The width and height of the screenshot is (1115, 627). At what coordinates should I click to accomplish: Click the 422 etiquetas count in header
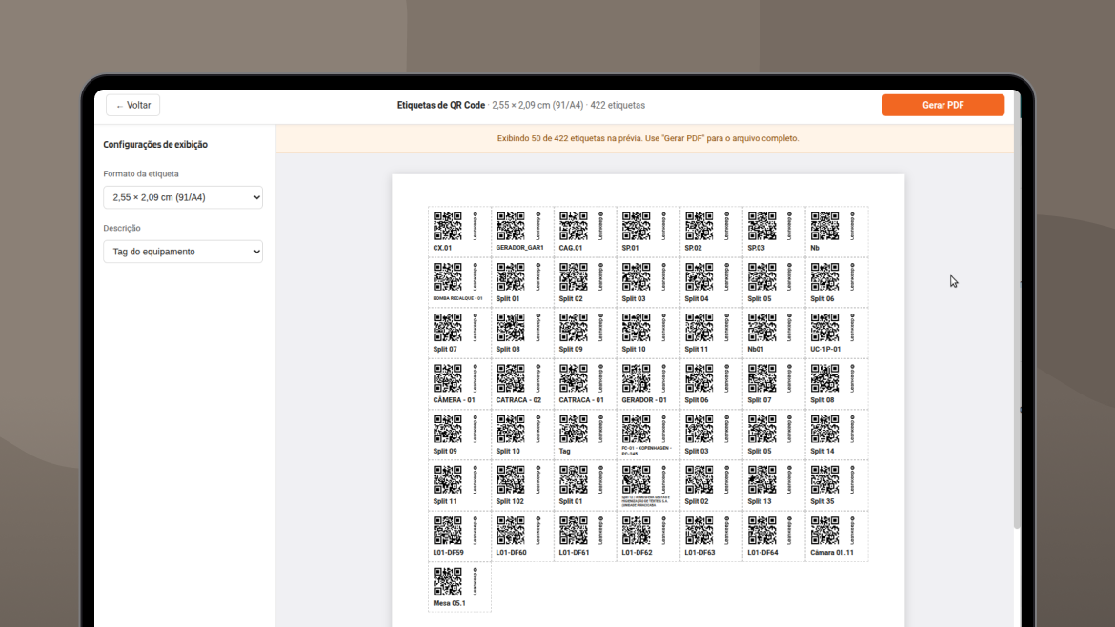618,105
